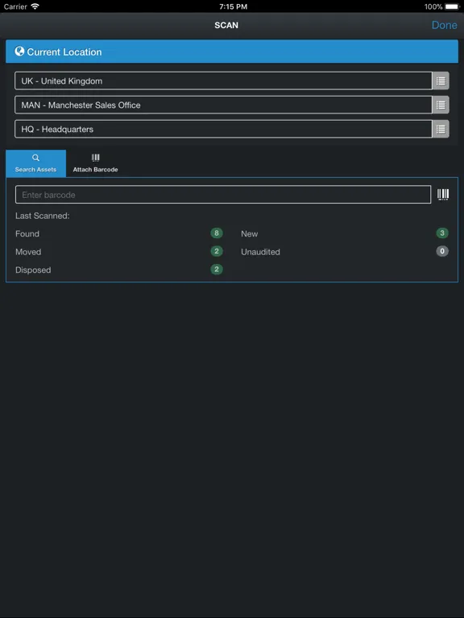The height and width of the screenshot is (618, 464).
Task: Select the Found count badge showing 8
Action: [x=216, y=233]
